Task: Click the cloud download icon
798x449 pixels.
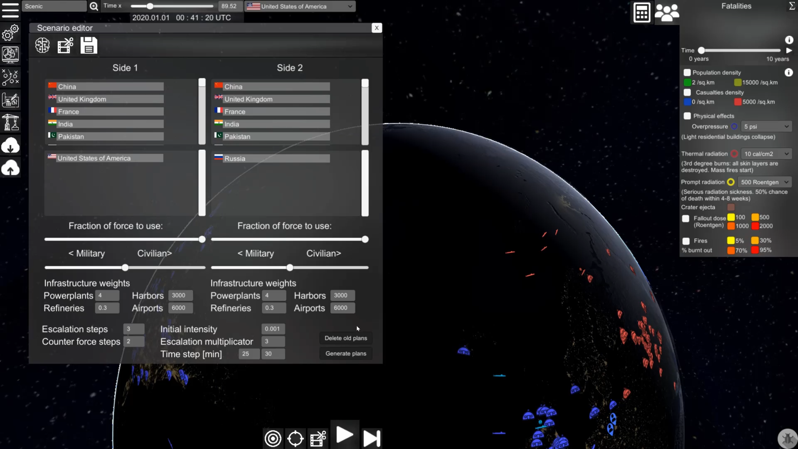Action: coord(10,146)
